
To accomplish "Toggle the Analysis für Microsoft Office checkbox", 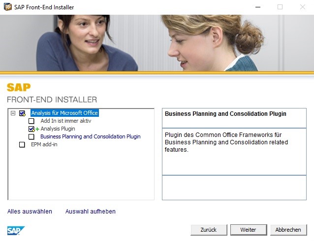I will [22, 113].
